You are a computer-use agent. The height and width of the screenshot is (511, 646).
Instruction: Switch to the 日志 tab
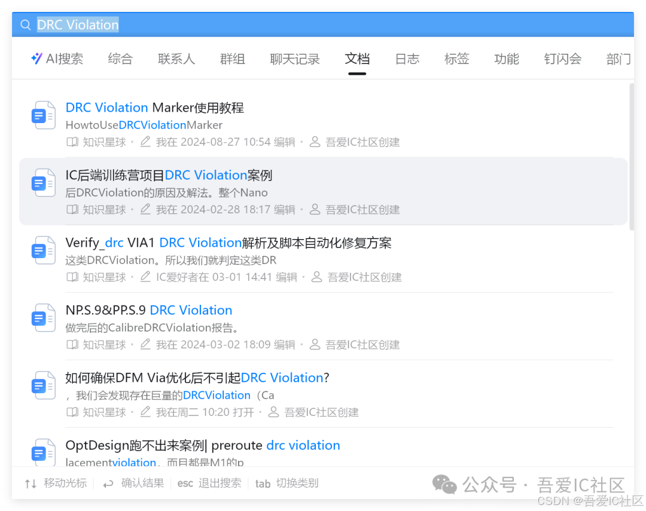click(x=407, y=59)
